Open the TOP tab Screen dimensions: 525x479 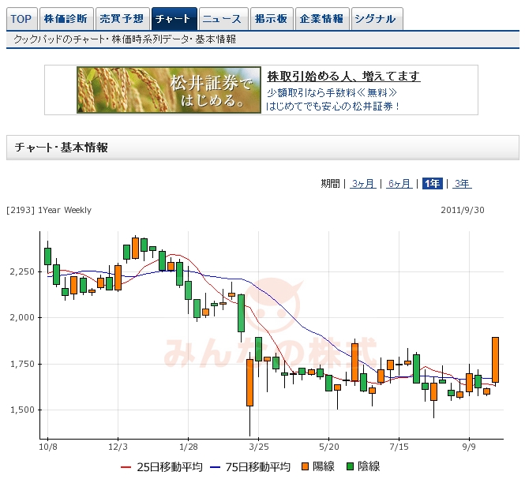pos(21,19)
